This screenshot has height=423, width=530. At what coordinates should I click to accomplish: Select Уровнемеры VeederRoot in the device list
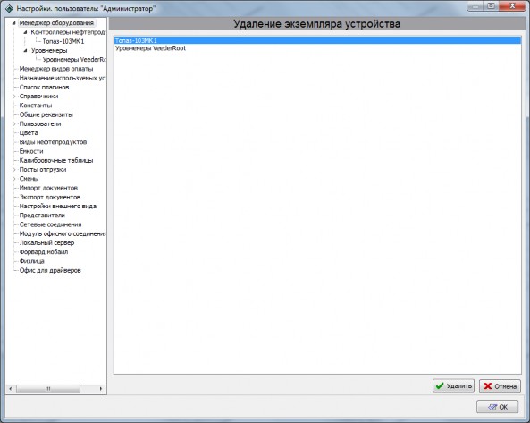(317, 48)
